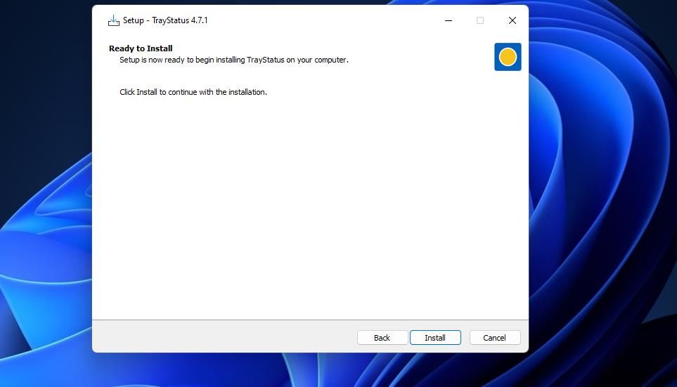Click the grayed-out maximize button

pos(480,20)
